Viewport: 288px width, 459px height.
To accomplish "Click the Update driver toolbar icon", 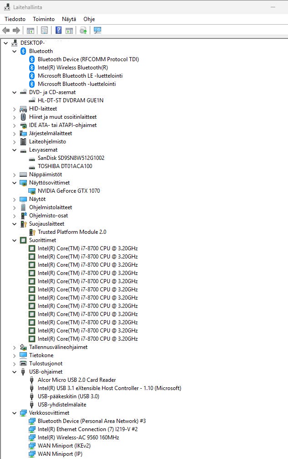I will click(83, 30).
